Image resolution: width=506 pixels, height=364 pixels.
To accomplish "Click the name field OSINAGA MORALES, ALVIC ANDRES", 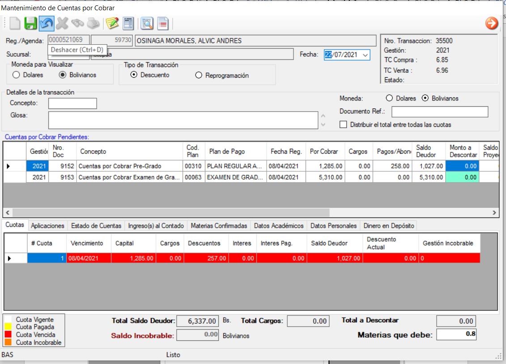I will click(x=255, y=41).
